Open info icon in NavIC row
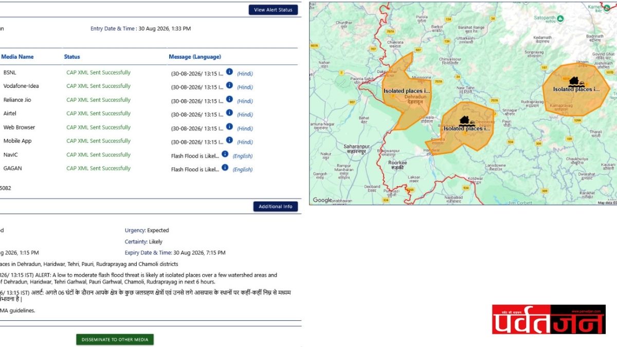Screen dimensions: 617x347 coord(225,154)
